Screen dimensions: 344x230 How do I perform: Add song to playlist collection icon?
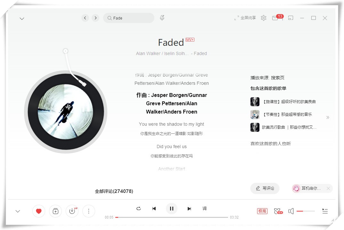click(55, 211)
